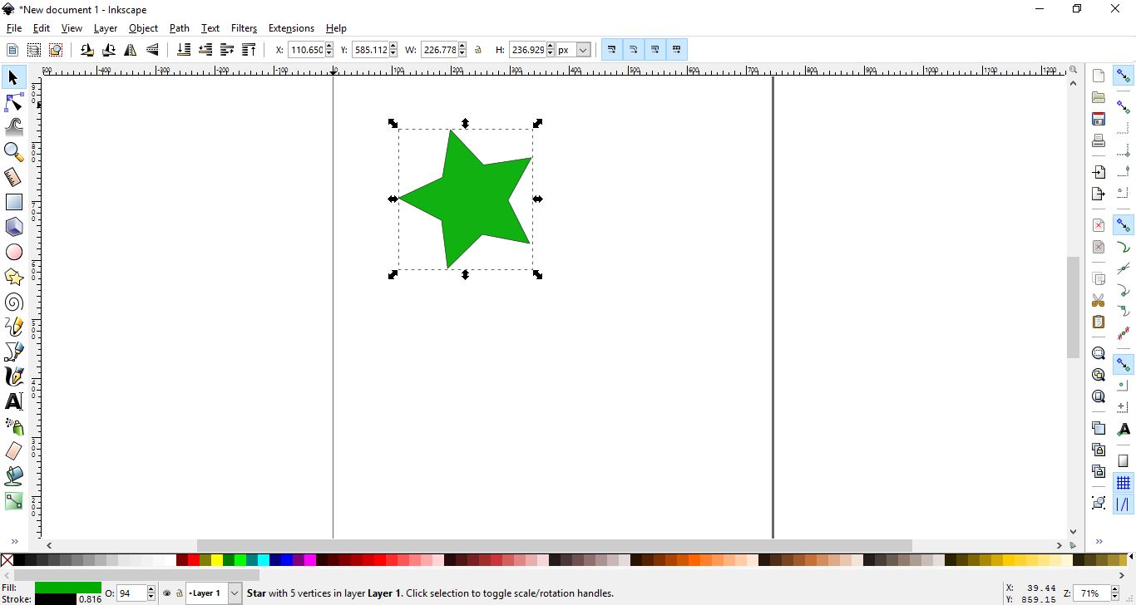Image resolution: width=1136 pixels, height=605 pixels.
Task: Click the X coordinate spinner arrows
Action: point(329,50)
